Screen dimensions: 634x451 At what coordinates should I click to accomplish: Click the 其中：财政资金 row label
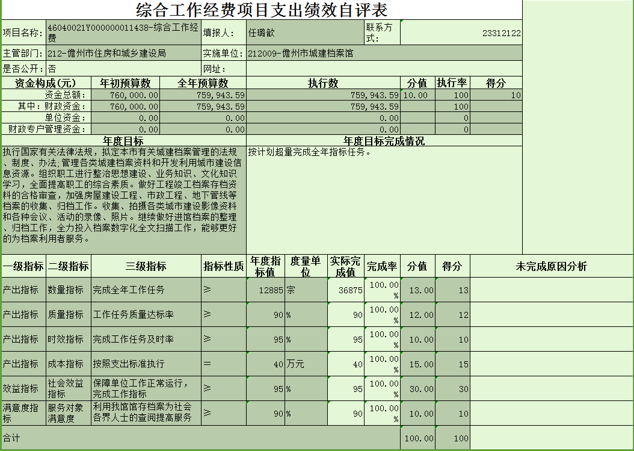(x=46, y=107)
